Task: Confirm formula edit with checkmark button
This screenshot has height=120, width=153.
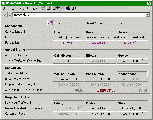Action: point(10,15)
